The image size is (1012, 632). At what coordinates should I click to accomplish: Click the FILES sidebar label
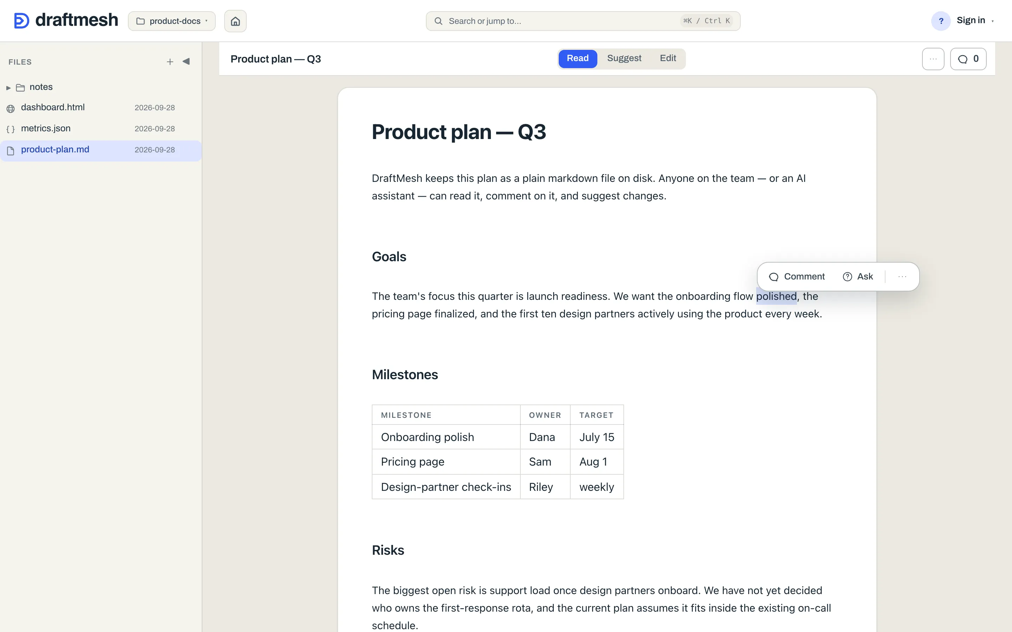[20, 62]
